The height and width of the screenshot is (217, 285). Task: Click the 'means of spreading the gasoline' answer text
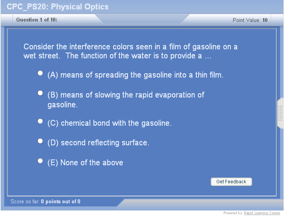135,75
